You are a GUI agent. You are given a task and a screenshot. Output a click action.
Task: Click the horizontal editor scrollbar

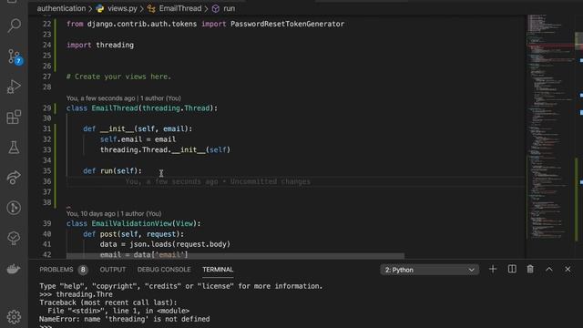(x=235, y=256)
